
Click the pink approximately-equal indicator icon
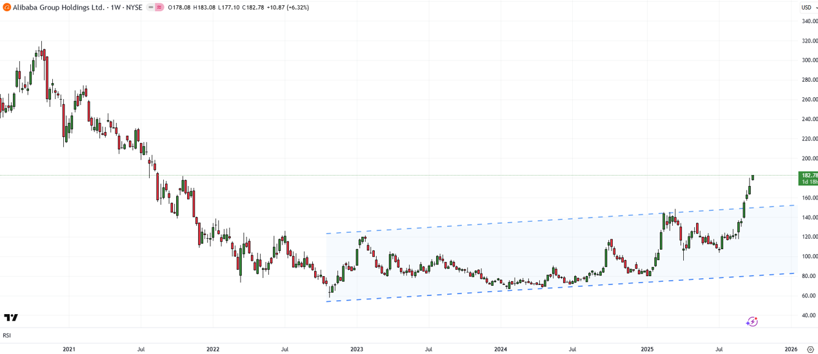(158, 7)
